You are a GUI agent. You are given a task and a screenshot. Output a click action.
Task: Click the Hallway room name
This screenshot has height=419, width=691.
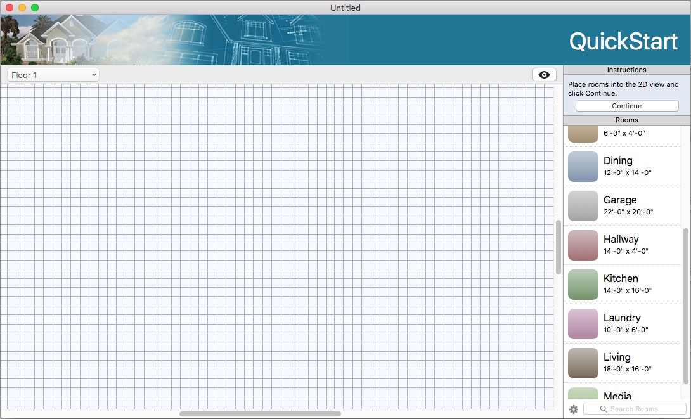tap(621, 239)
